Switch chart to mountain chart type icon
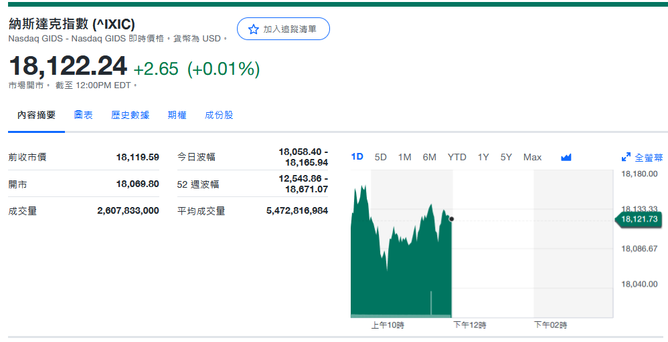Viewport: 668px width, 342px height. click(x=566, y=158)
